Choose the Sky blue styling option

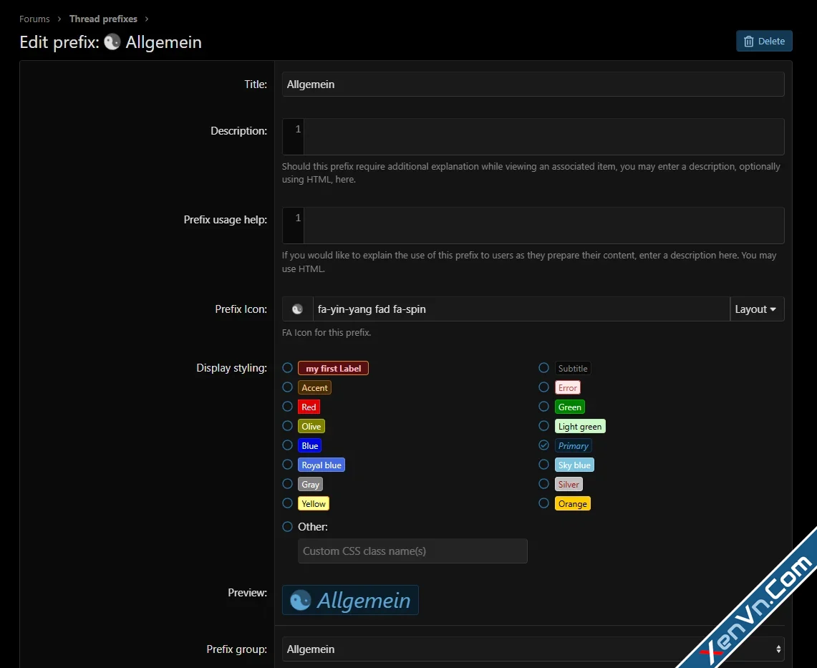(543, 465)
